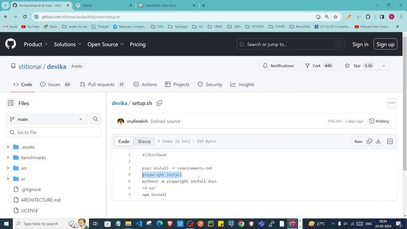
Task: Switch to the Code repository tab
Action: (x=23, y=85)
